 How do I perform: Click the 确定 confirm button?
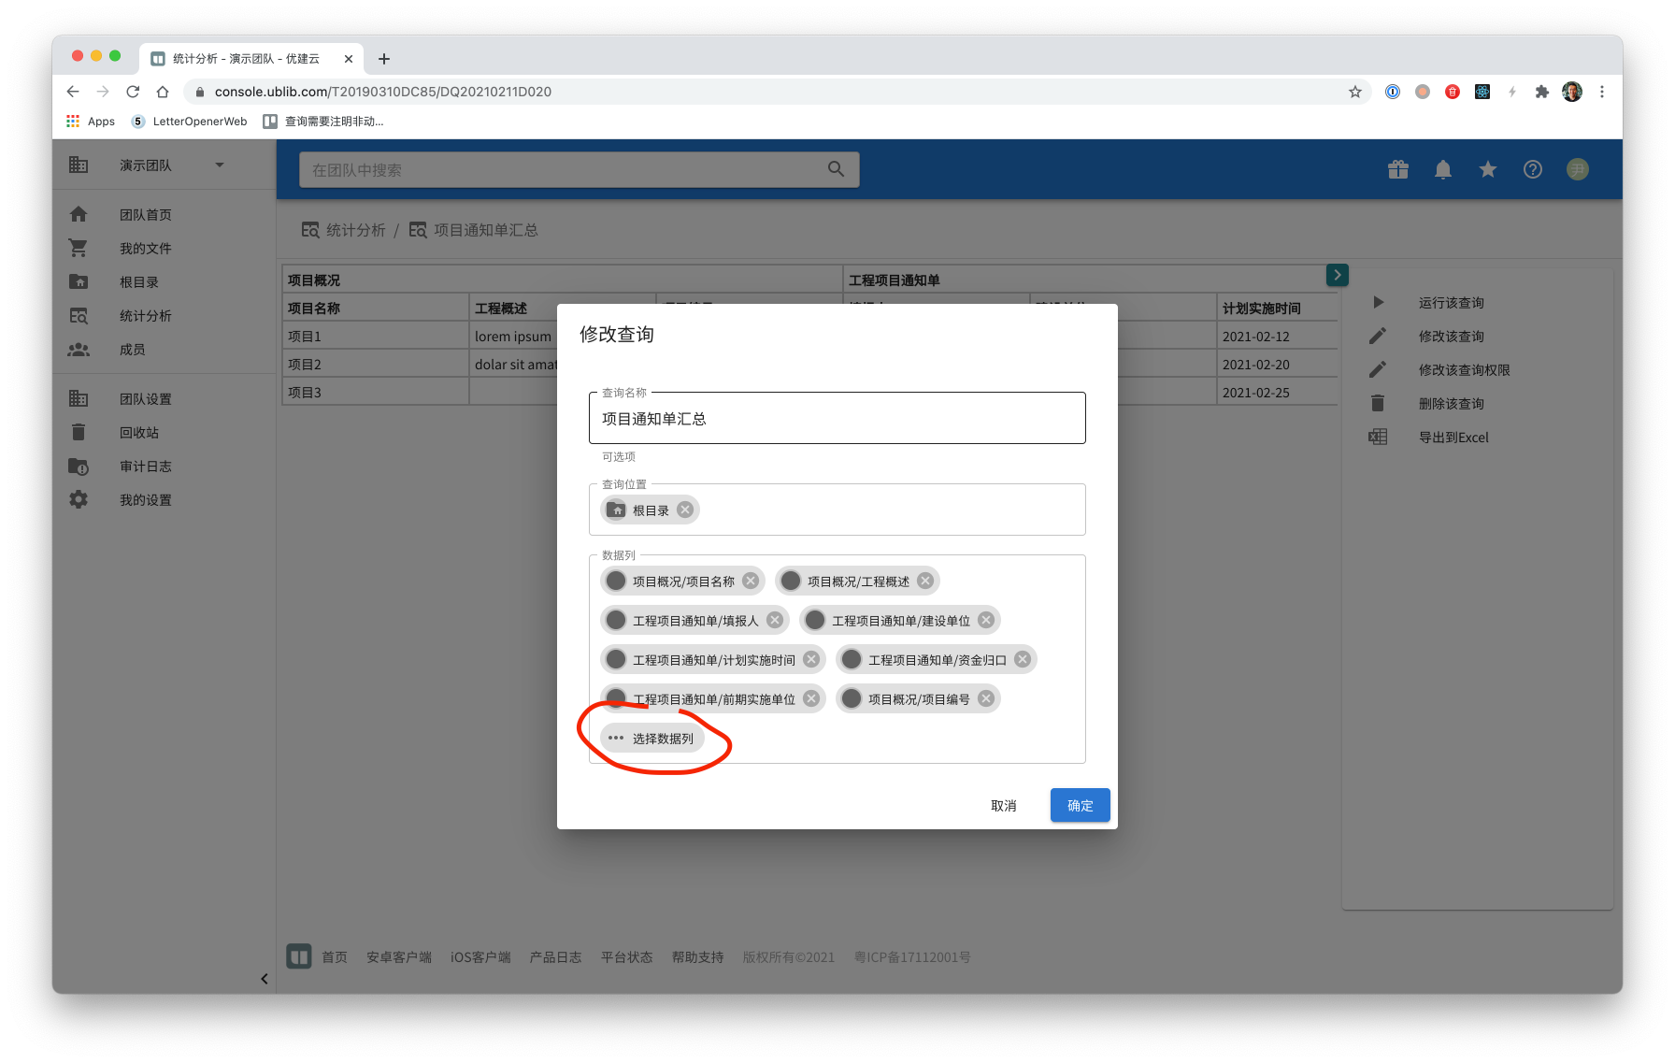[1080, 805]
